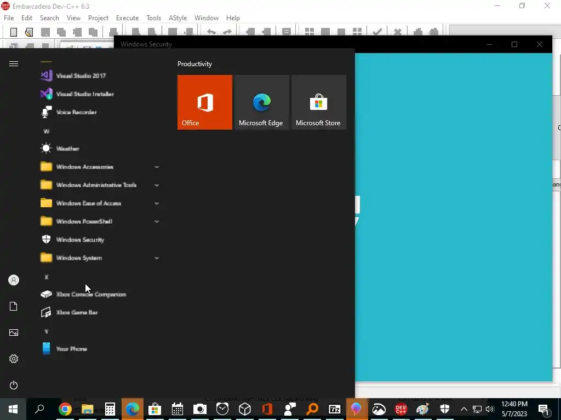Open Voice Recorder app in Start list
The image size is (561, 420).
(100, 112)
